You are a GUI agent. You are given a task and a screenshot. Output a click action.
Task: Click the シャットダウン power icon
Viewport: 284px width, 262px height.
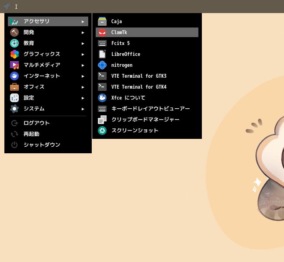tap(14, 145)
